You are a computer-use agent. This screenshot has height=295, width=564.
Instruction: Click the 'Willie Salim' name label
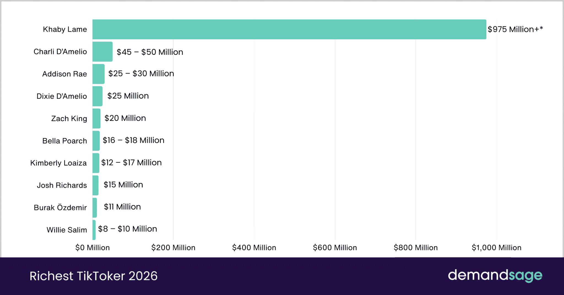click(x=67, y=230)
